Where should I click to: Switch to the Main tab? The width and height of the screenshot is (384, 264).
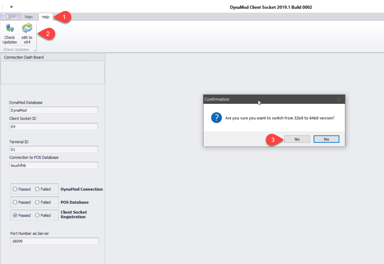29,17
